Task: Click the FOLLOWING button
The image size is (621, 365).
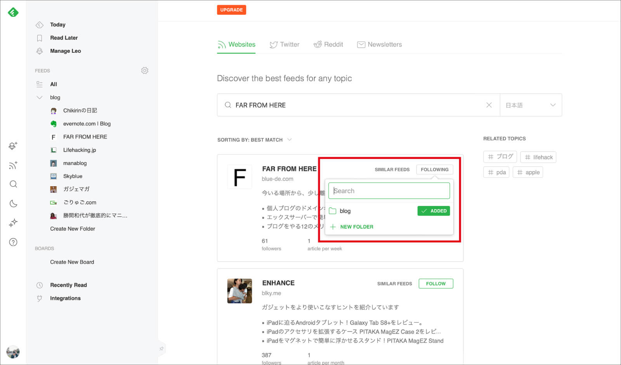Action: pos(434,170)
